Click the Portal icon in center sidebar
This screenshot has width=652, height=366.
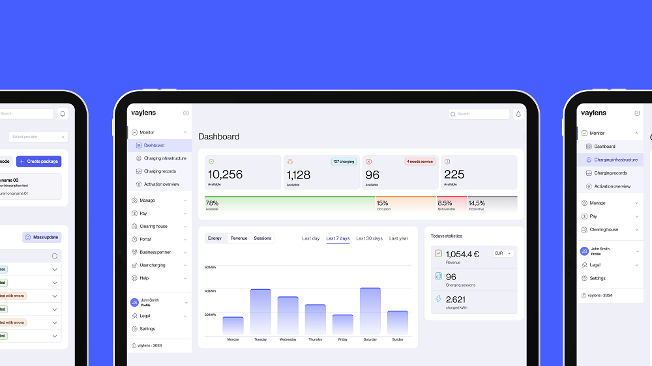(x=134, y=239)
